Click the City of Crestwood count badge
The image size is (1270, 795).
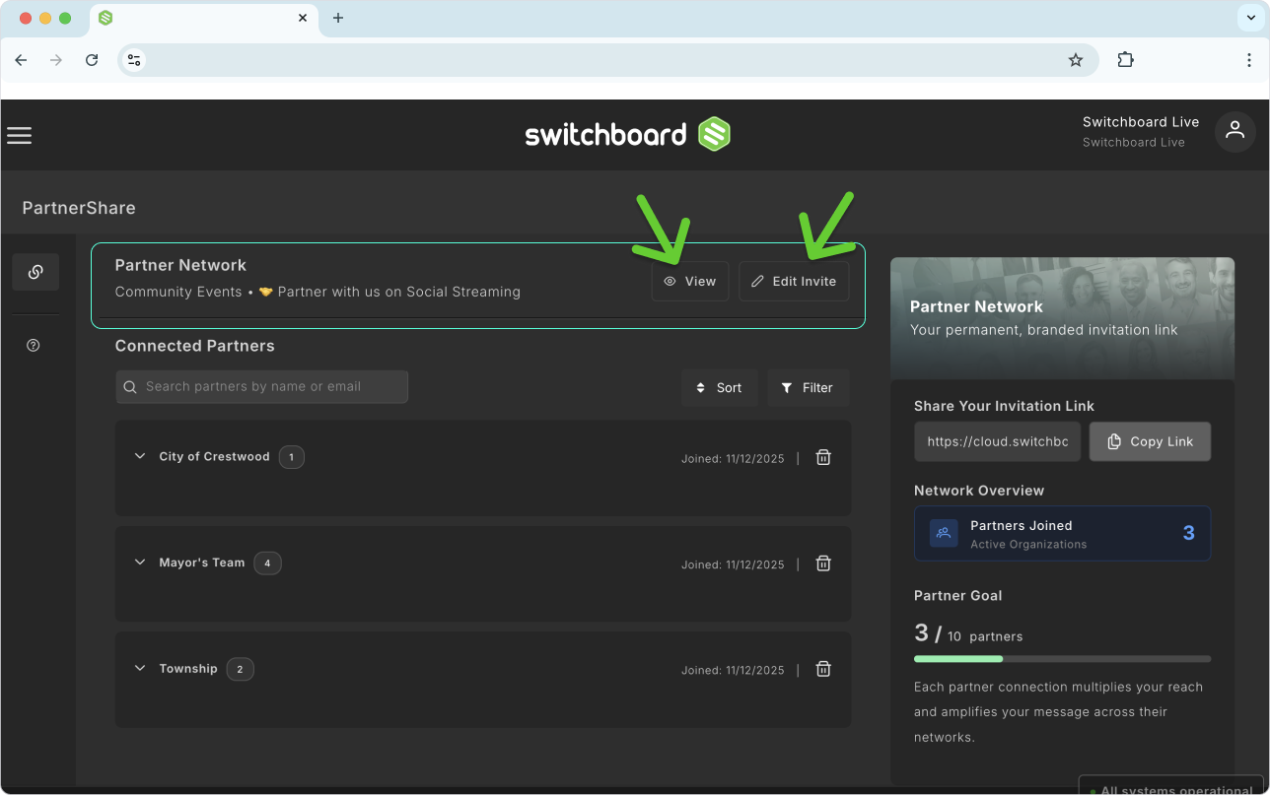[x=292, y=457]
